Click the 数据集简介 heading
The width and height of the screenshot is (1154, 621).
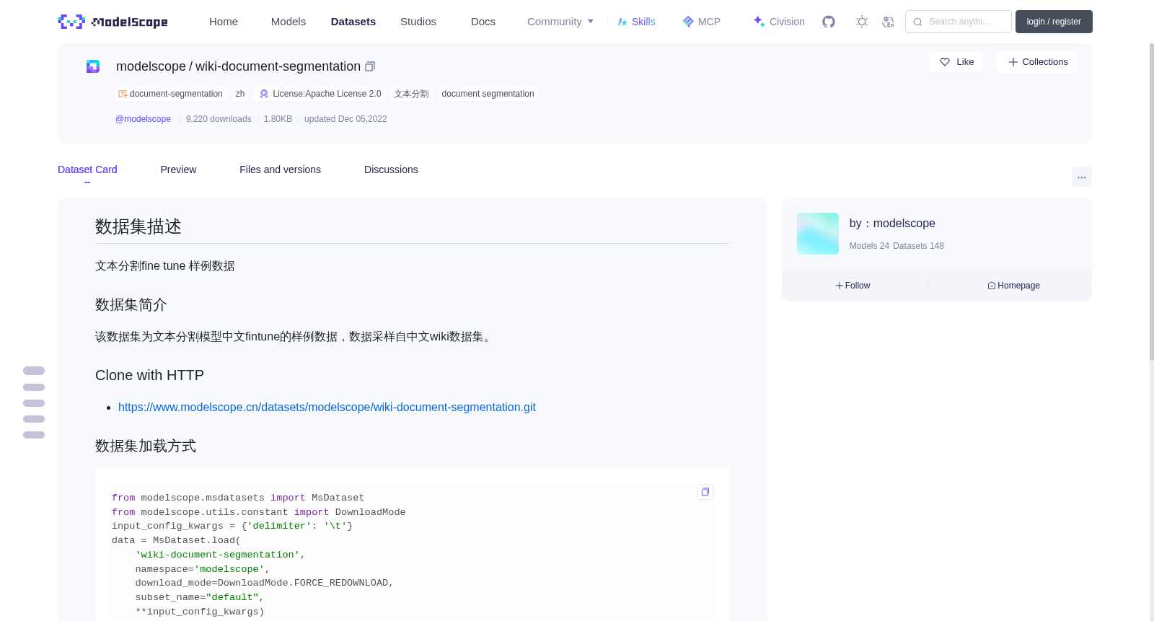[x=131, y=304]
